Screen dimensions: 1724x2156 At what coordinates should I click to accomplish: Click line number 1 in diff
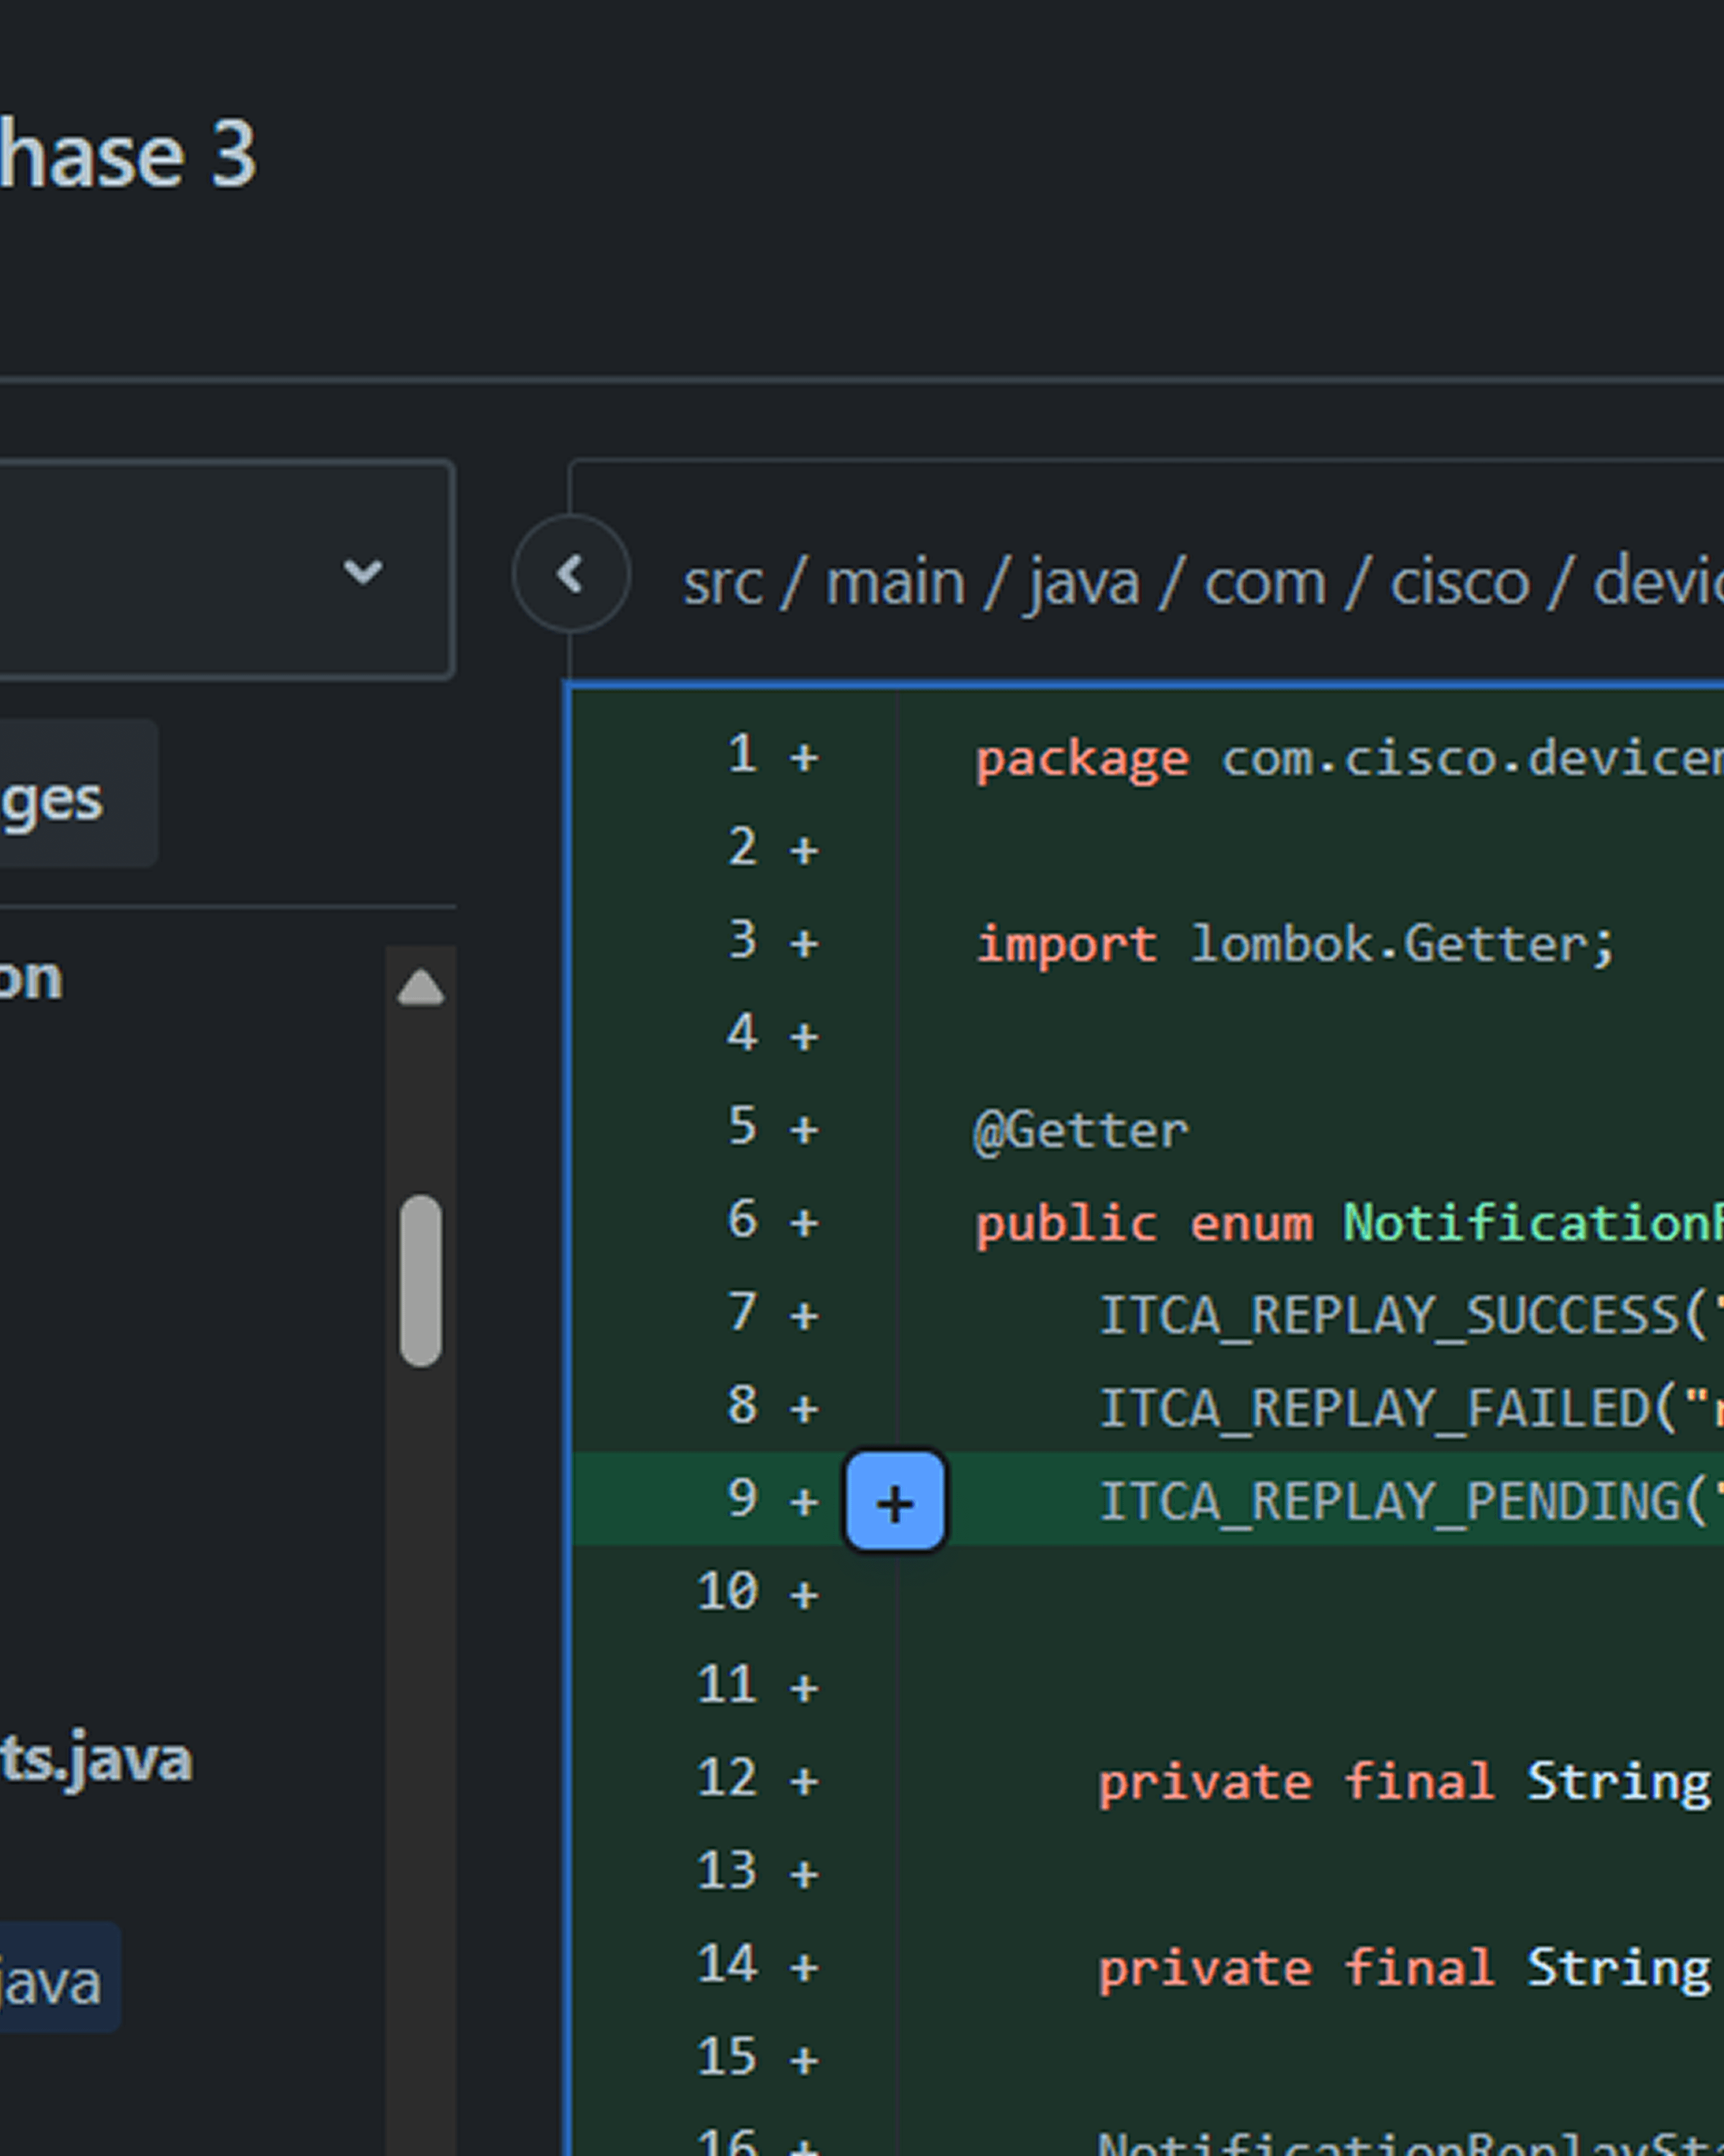740,754
